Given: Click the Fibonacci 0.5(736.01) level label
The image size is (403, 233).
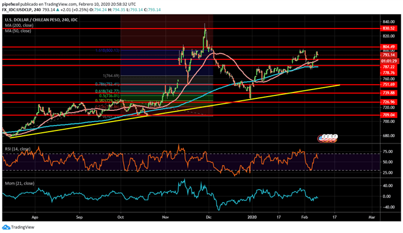Looking at the screenshot, I should pos(110,95).
